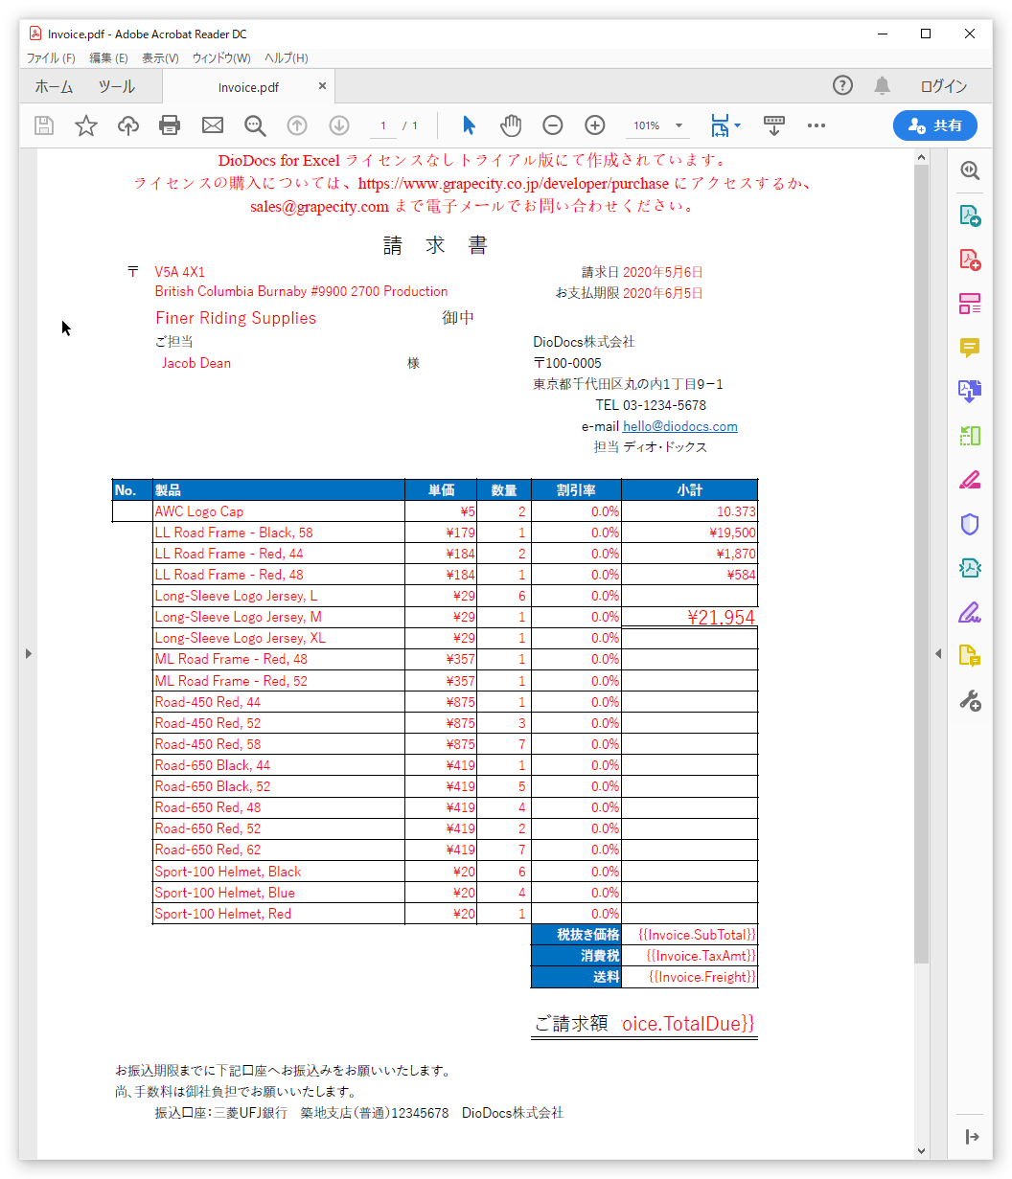Switch to the ホーム tab
Image resolution: width=1012 pixels, height=1179 pixels.
click(54, 86)
